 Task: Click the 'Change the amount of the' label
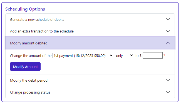[x=31, y=56]
